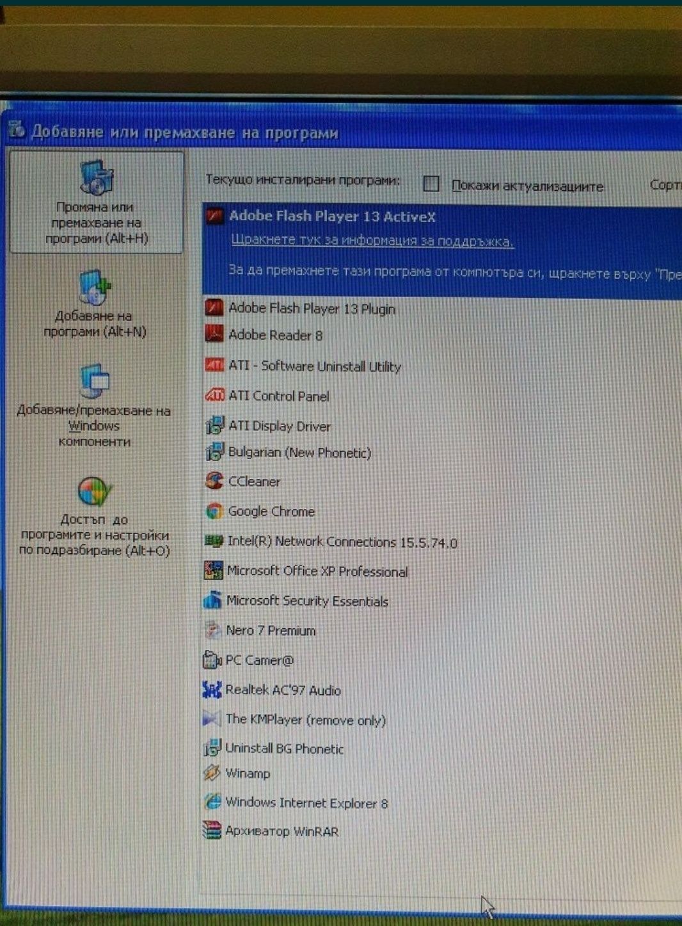This screenshot has height=926, width=682.
Task: Click the Adobe Flash Player 13 ActiveX icon
Action: click(214, 216)
